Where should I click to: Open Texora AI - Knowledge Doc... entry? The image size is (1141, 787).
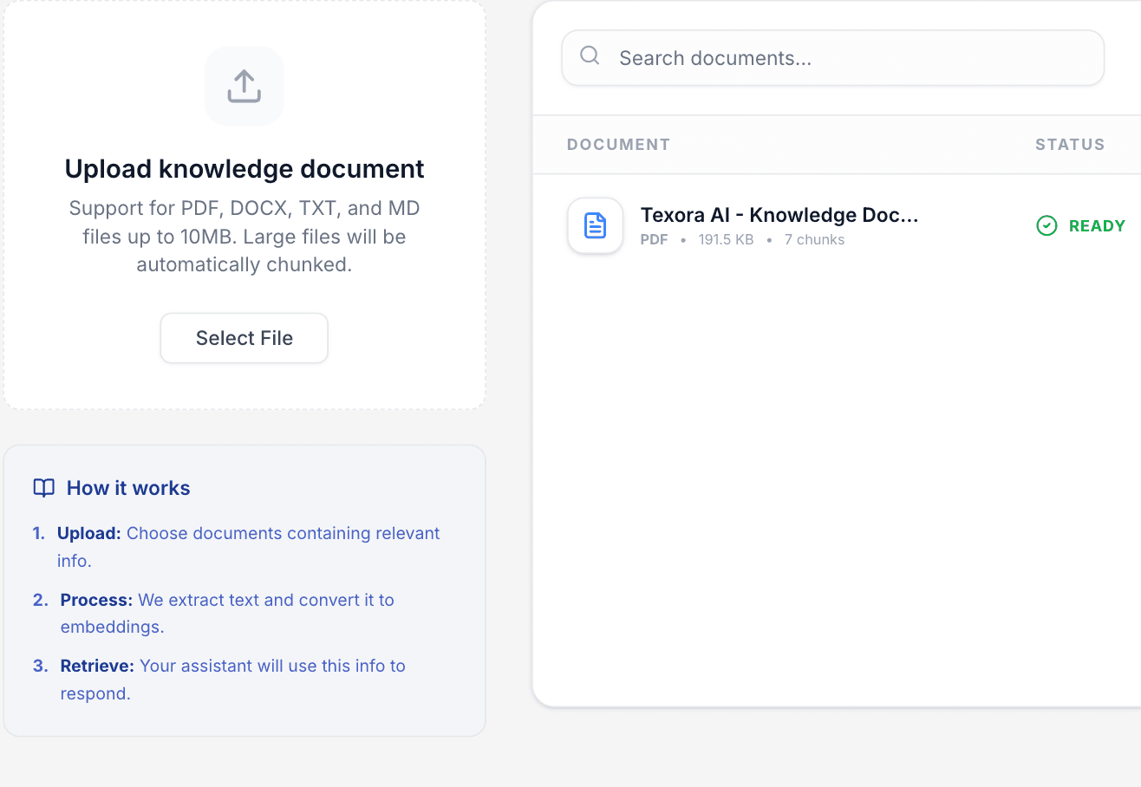tap(779, 215)
